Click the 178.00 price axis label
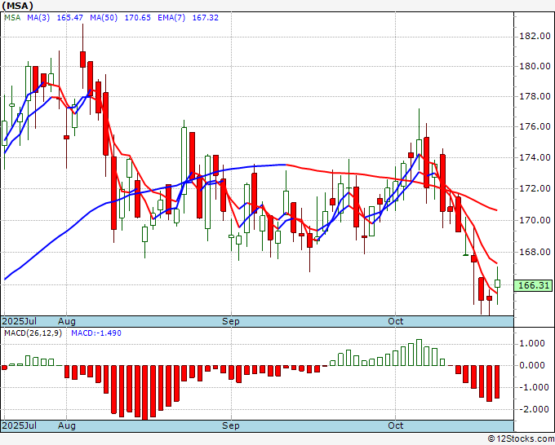This screenshot has height=445, width=555. (x=535, y=96)
